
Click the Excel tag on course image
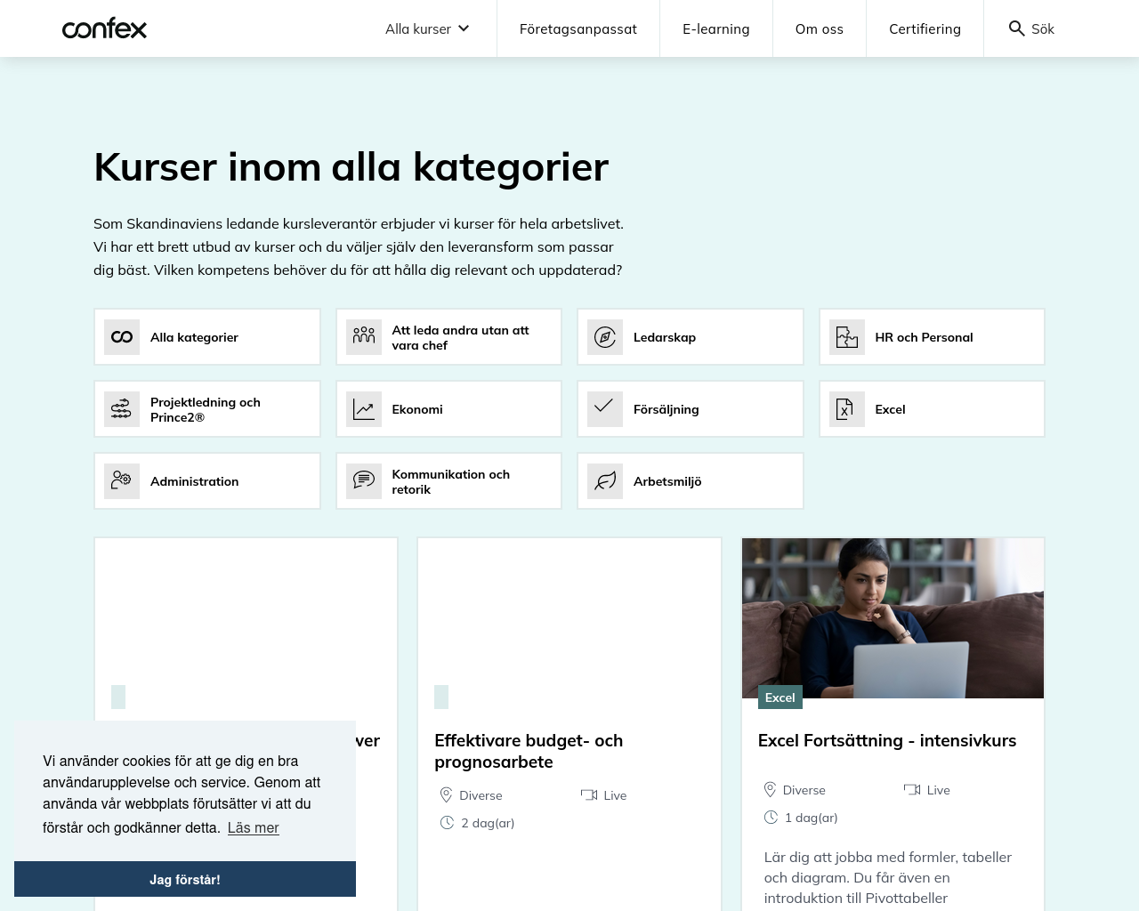[x=780, y=697]
